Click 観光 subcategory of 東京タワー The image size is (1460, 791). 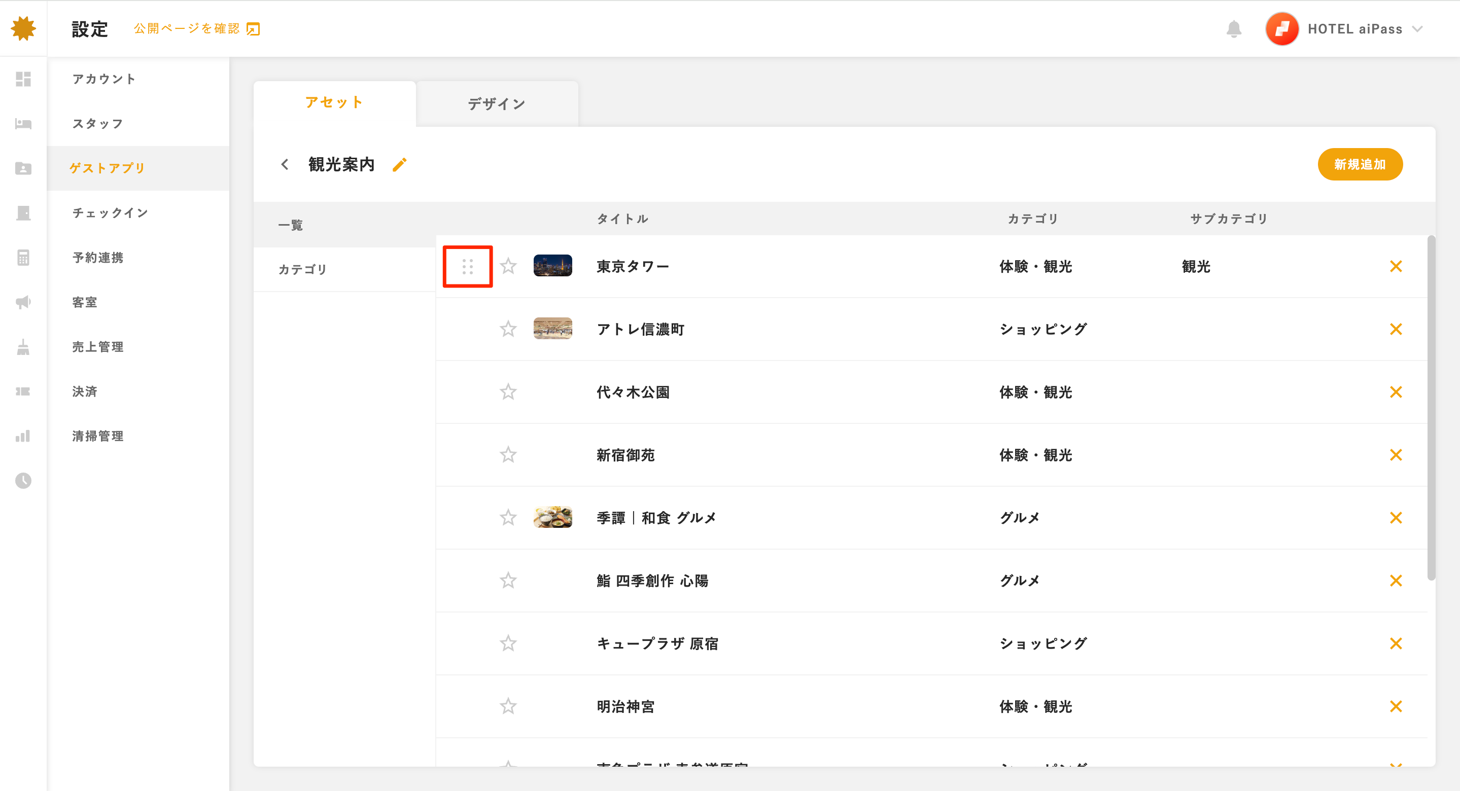pos(1196,266)
